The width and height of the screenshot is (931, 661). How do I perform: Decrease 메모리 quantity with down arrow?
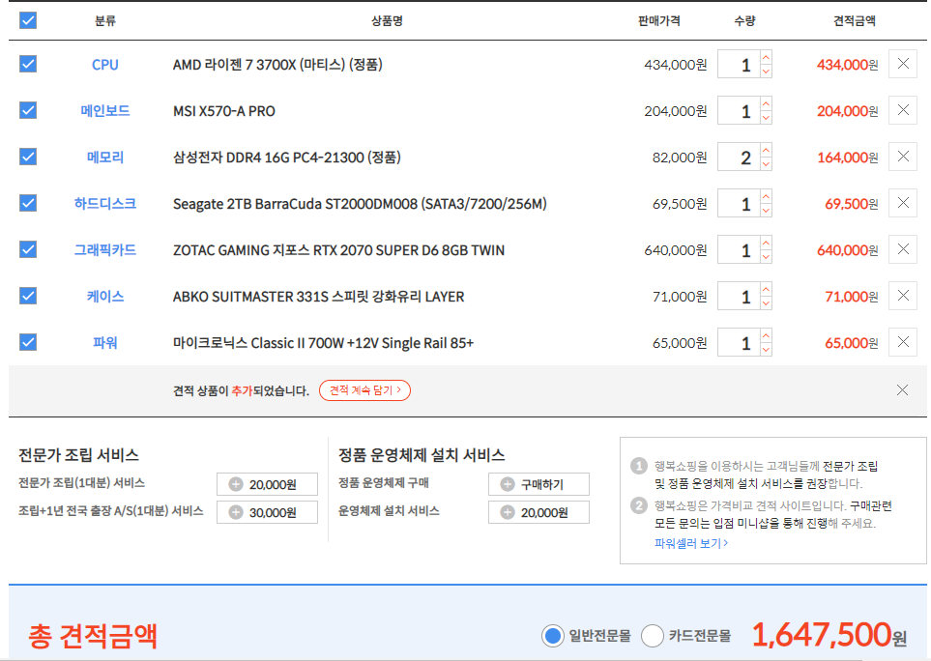point(766,163)
